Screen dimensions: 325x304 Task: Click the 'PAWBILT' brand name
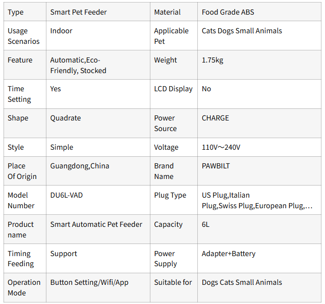click(x=216, y=166)
